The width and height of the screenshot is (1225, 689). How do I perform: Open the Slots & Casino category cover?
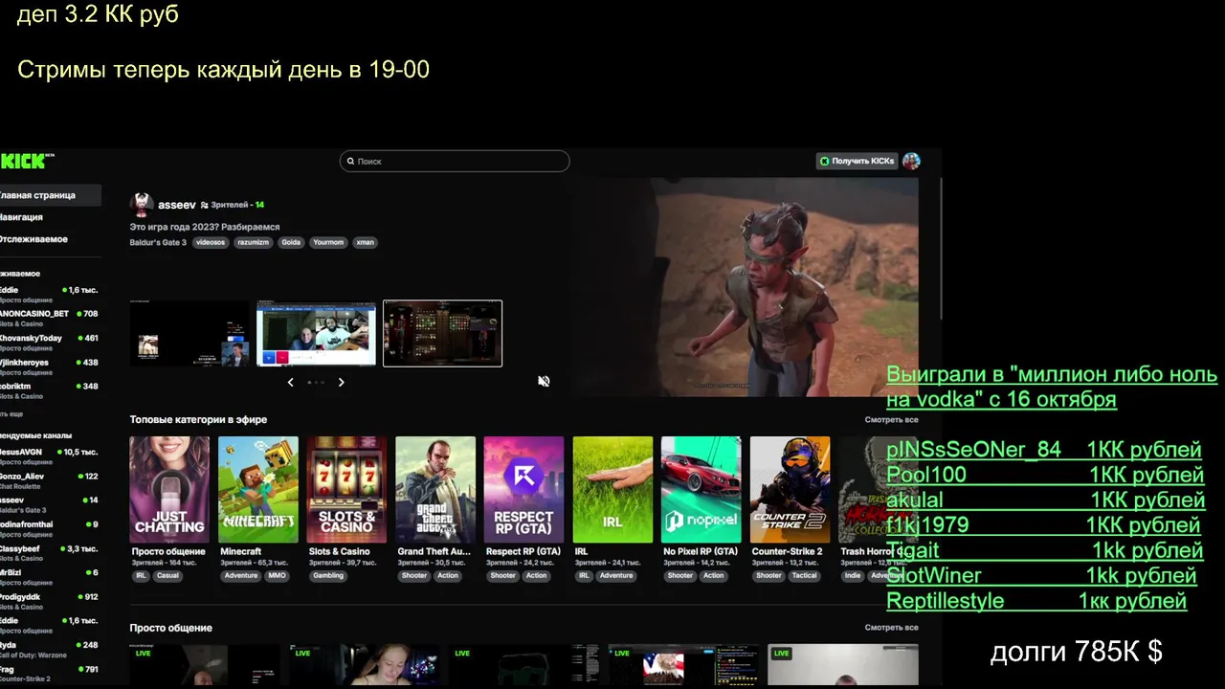tap(346, 489)
